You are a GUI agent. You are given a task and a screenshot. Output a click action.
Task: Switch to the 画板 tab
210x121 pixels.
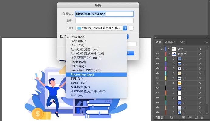pos(182,42)
